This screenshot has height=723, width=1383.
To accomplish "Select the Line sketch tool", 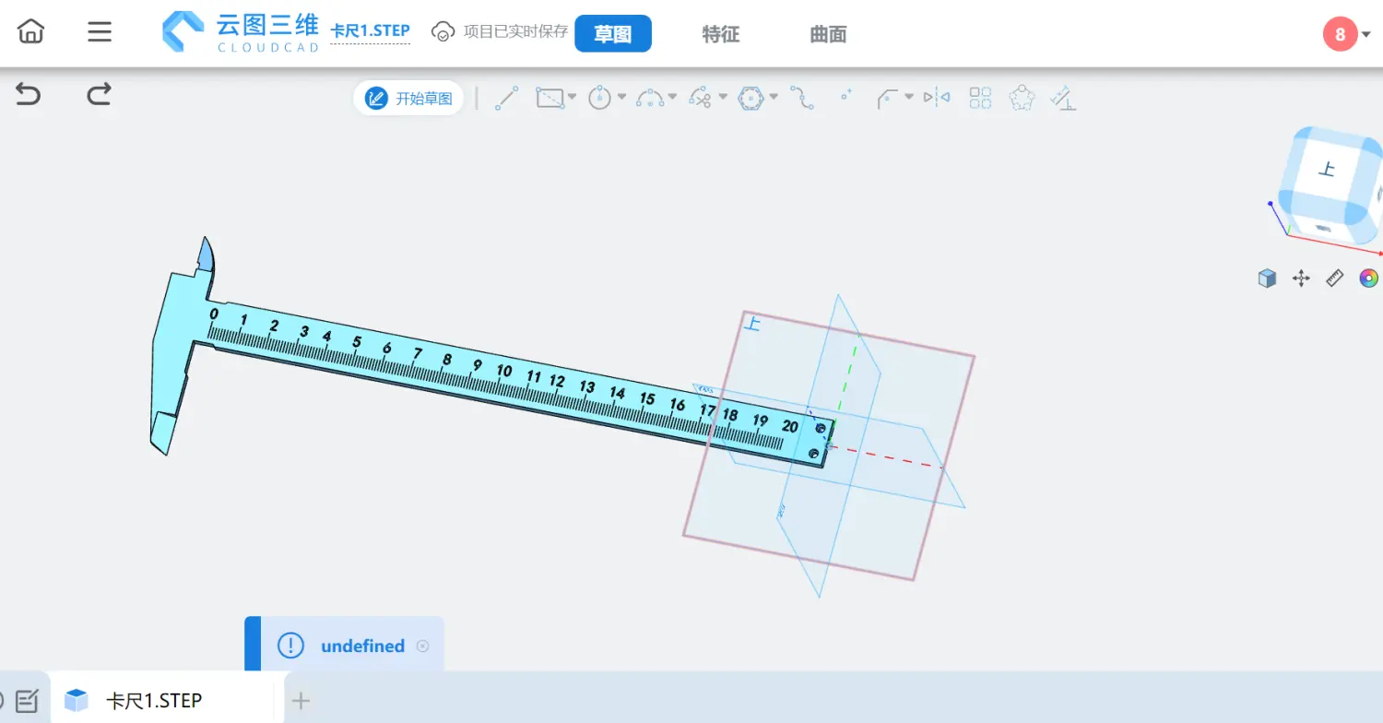I will [506, 98].
